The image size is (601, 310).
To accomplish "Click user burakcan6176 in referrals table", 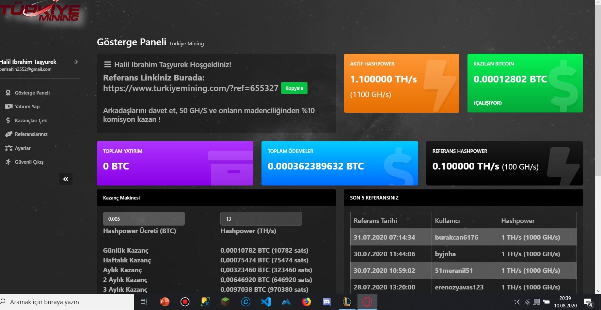I will (456, 237).
